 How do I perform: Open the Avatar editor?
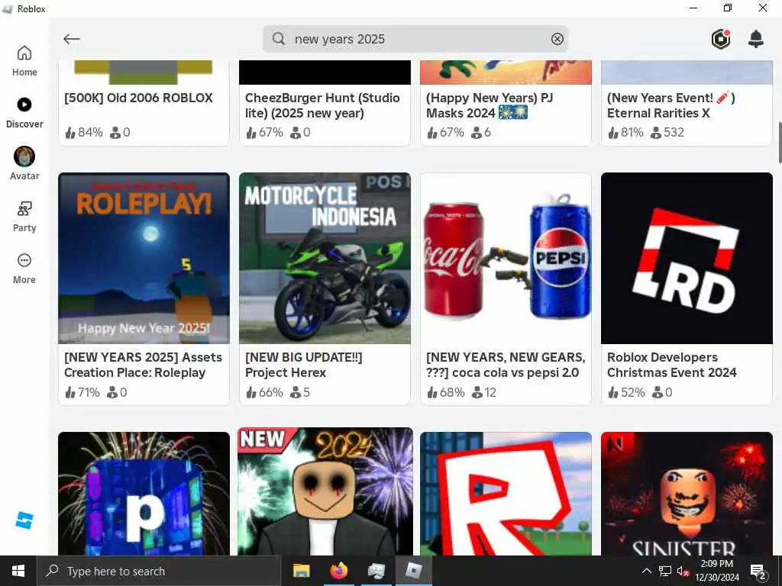pos(24,164)
